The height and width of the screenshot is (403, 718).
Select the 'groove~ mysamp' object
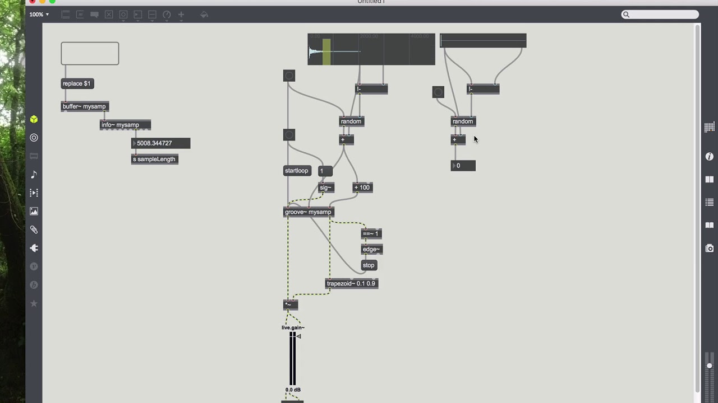point(309,212)
